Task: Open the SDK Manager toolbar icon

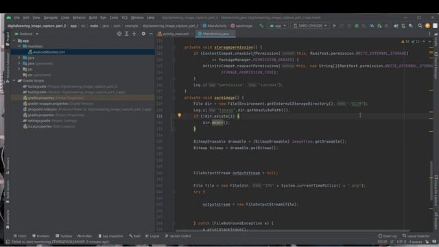Action: click(x=411, y=26)
